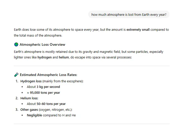The width and height of the screenshot is (186, 125).
Task: Click the Atmospheric Loss Overview heading
Action: pos(42,45)
